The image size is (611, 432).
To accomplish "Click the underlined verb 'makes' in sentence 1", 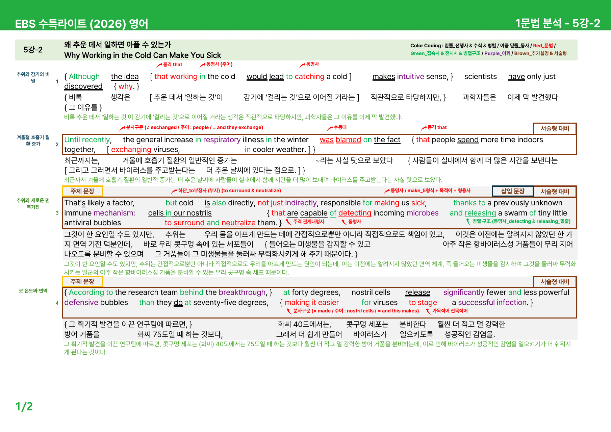I will pyautogui.click(x=384, y=77).
